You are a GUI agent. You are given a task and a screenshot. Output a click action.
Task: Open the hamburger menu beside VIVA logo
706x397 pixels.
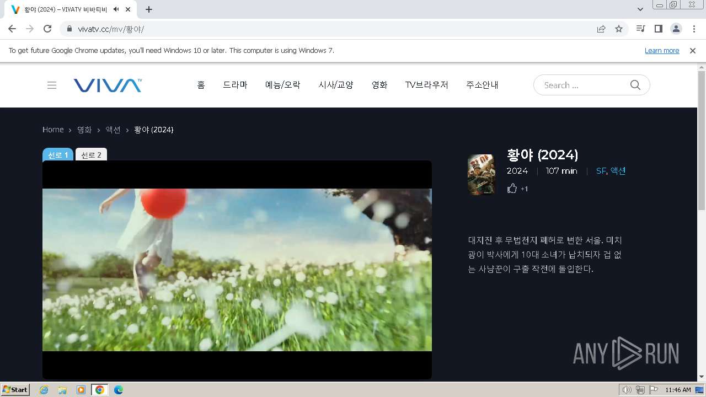(52, 85)
